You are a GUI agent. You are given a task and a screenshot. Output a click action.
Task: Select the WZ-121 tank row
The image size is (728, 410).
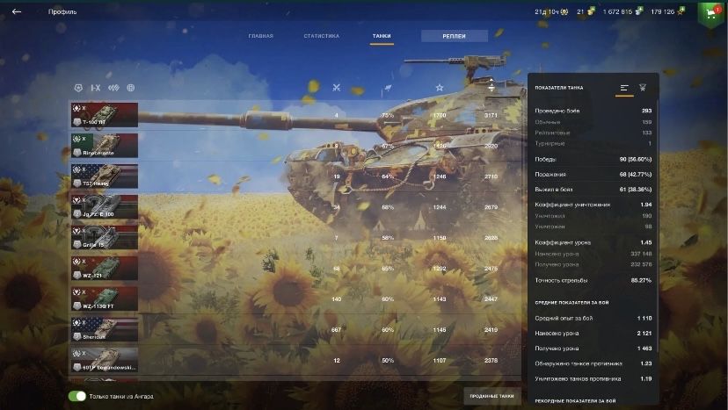coord(295,268)
